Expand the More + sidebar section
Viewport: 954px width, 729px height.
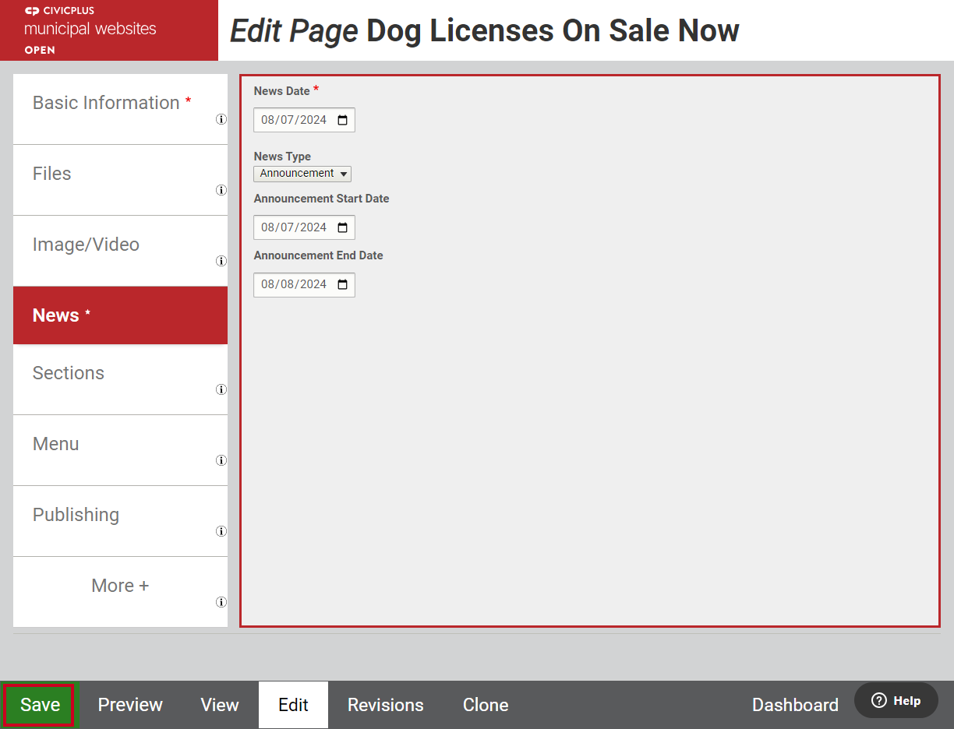click(120, 586)
